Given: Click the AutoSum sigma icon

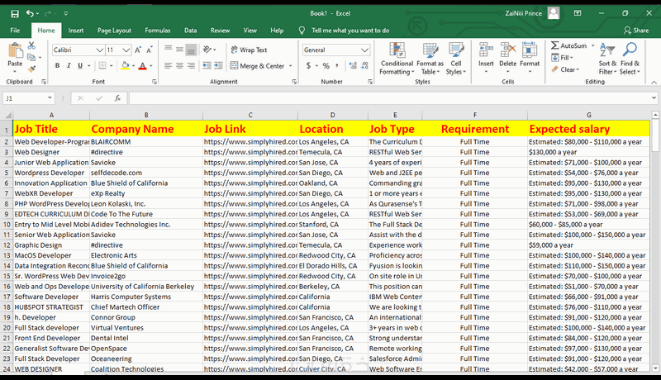Looking at the screenshot, I should 554,45.
